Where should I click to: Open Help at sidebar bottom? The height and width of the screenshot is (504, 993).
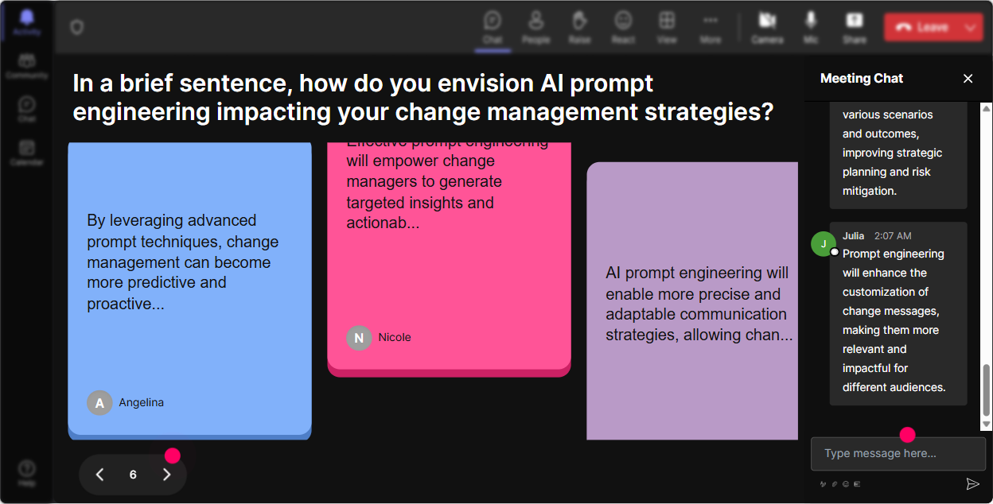point(26,474)
